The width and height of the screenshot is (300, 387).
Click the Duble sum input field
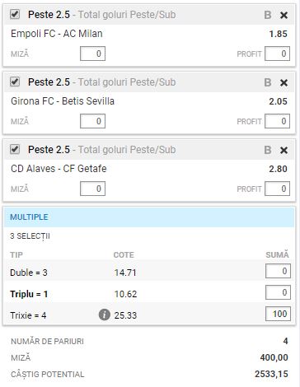click(x=278, y=271)
